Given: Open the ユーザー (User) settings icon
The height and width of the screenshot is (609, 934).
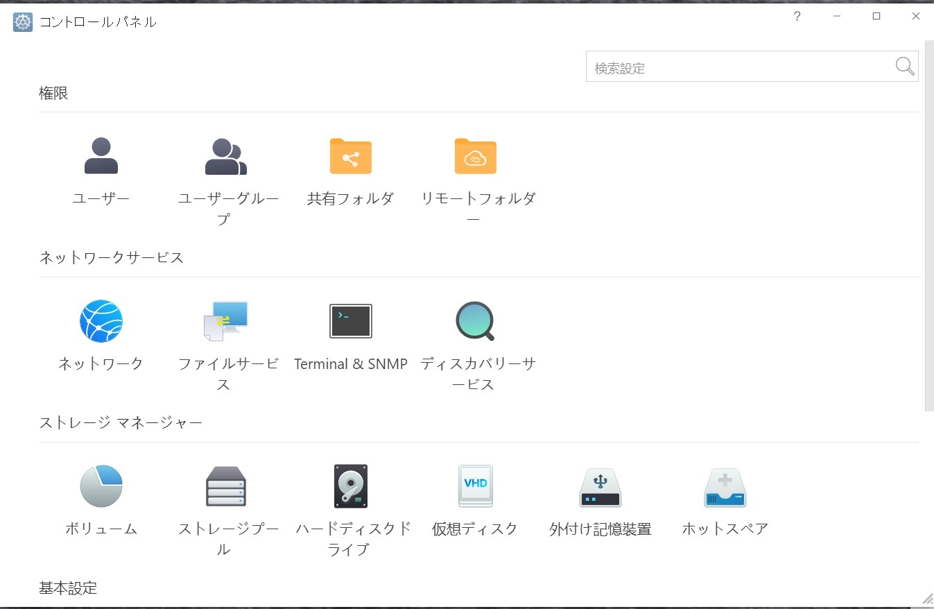Looking at the screenshot, I should [101, 156].
